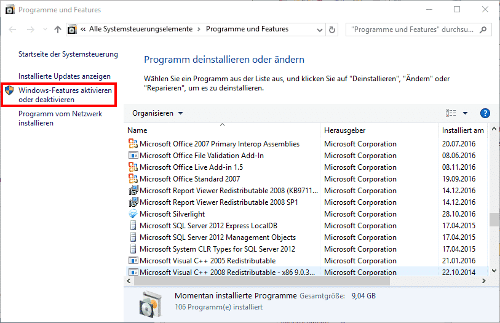The width and height of the screenshot is (500, 323).
Task: Click the vertical scrollbar thumb
Action: [x=494, y=220]
